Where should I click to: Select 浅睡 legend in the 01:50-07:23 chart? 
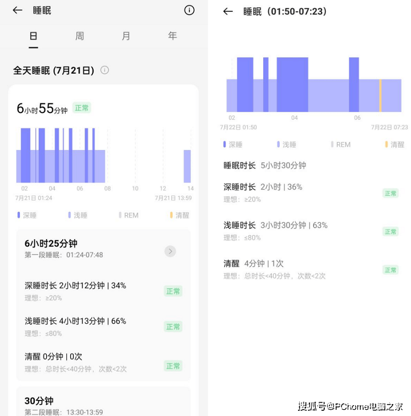click(287, 144)
